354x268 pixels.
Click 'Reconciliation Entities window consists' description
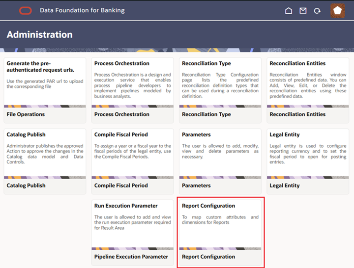(x=308, y=85)
